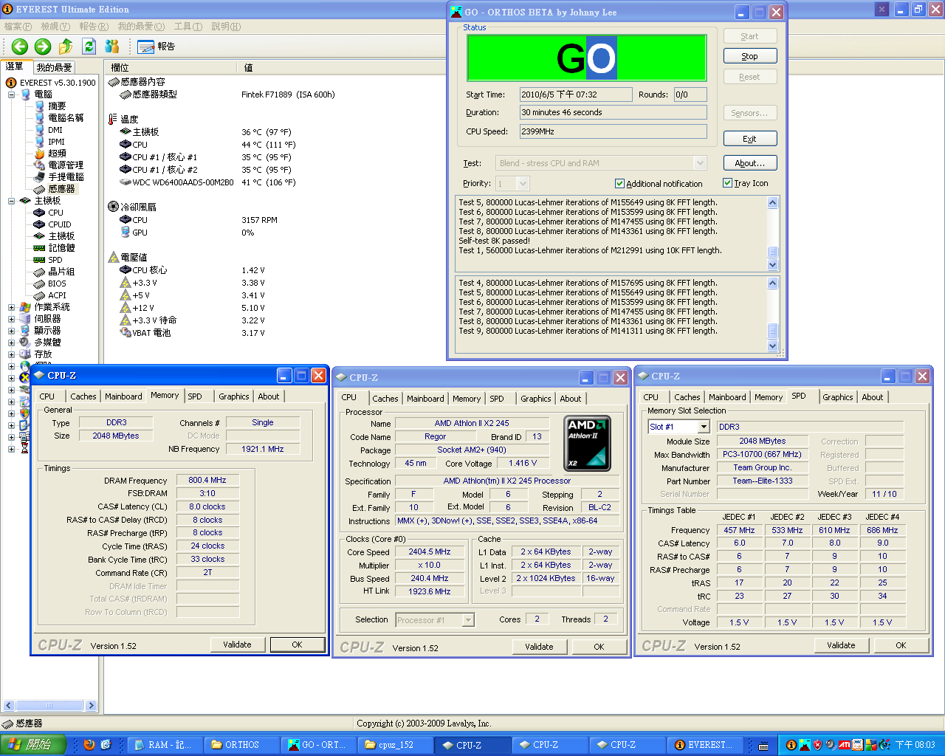Expand the 作業系統 operating system tree node
This screenshot has height=756, width=945.
11,307
